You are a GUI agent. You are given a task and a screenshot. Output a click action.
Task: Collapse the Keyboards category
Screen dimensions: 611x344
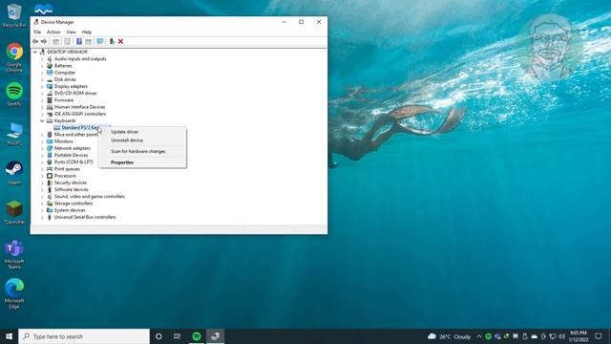(42, 121)
